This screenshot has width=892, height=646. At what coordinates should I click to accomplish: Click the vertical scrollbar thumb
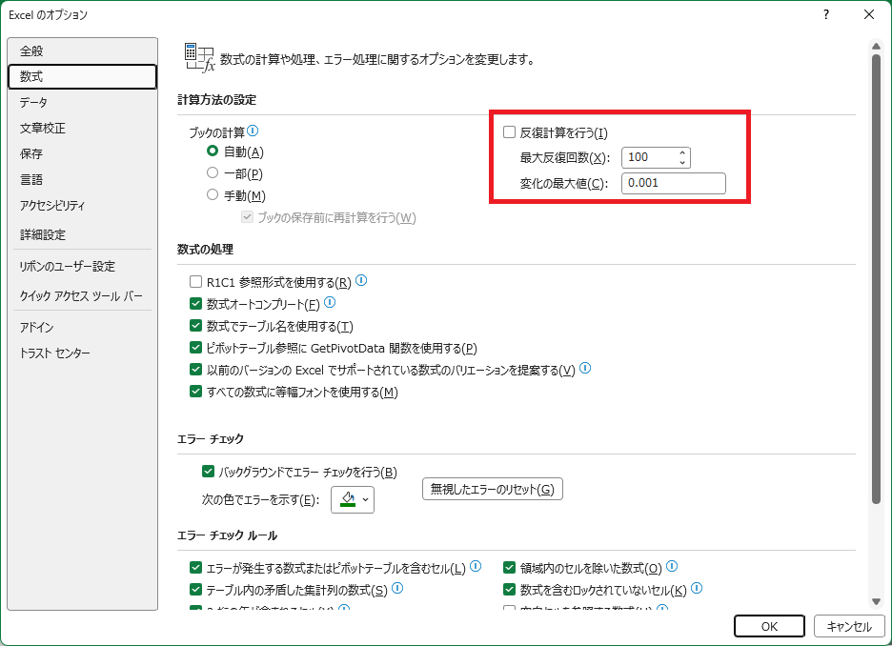click(x=876, y=278)
